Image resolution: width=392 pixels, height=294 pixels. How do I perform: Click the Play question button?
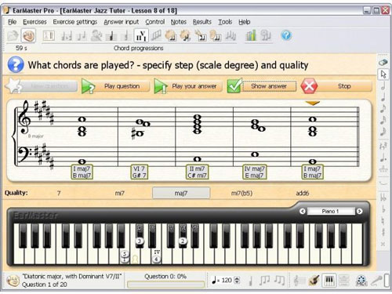115,86
